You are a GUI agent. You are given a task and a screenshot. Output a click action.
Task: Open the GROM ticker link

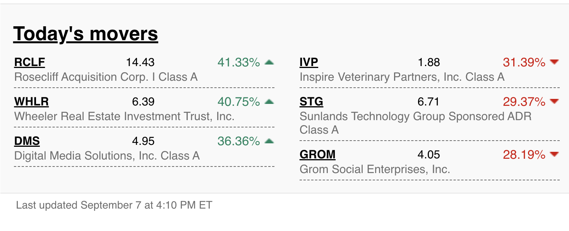coord(317,155)
